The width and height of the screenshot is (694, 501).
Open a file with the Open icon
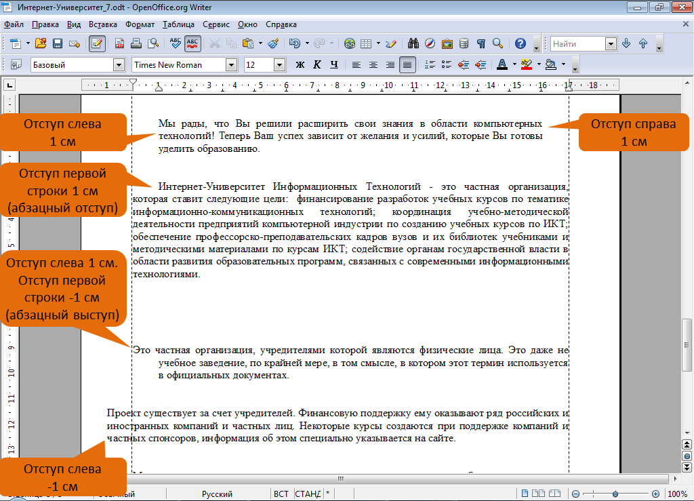click(41, 43)
